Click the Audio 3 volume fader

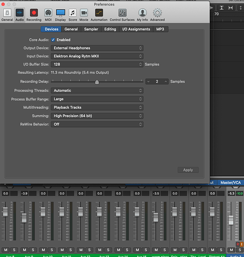point(231,221)
